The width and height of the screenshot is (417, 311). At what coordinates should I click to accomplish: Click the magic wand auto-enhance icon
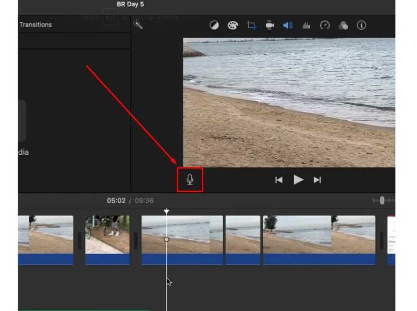(x=138, y=24)
